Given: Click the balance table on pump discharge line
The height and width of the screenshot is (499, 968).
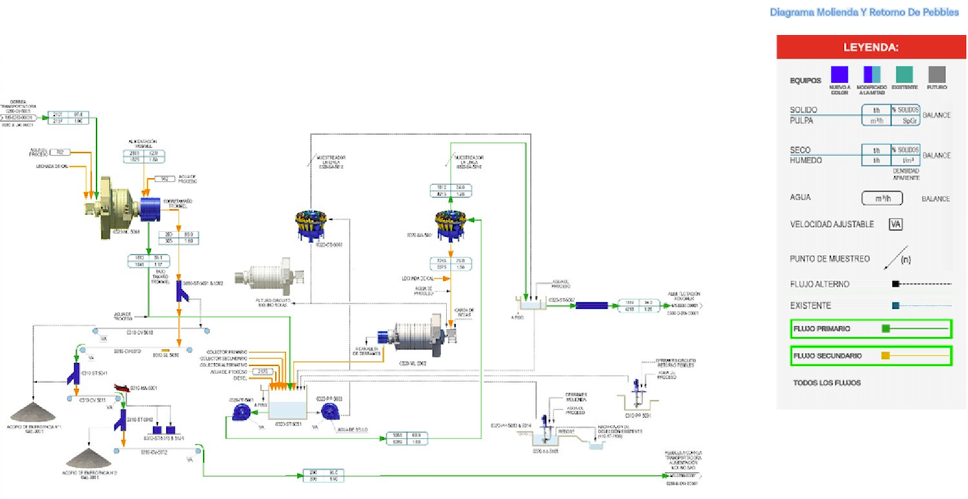Looking at the screenshot, I should tap(407, 439).
